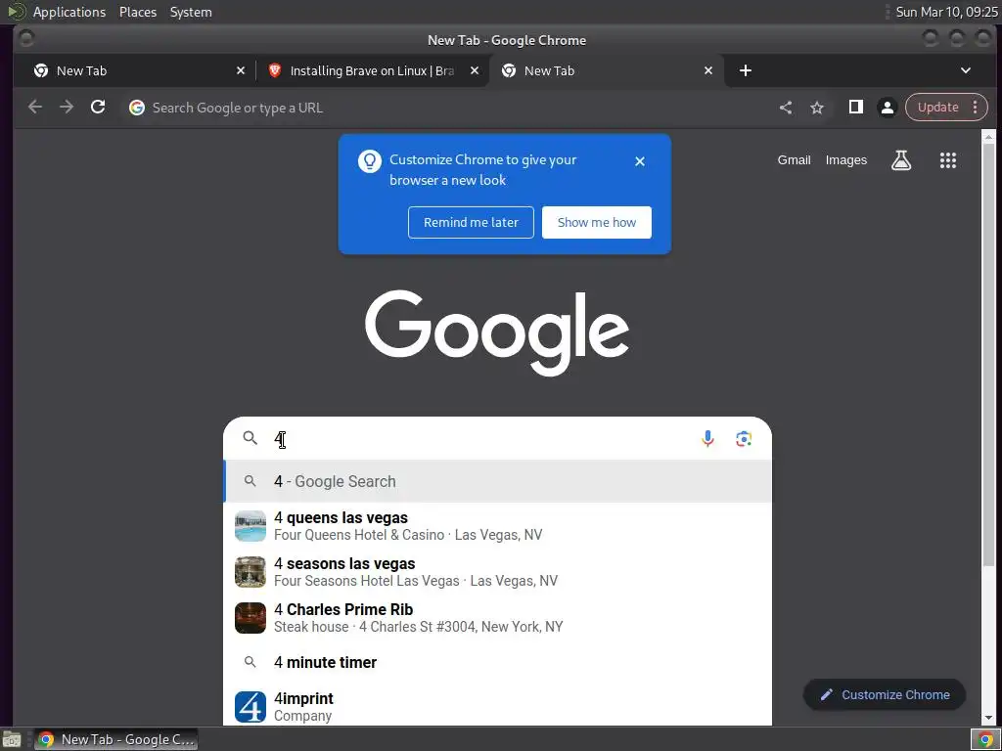The image size is (1002, 751).
Task: Close the active New Tab
Action: pos(708,70)
